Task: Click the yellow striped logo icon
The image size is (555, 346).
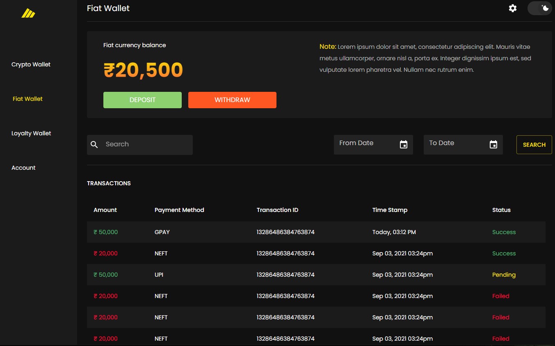Action: [x=28, y=14]
